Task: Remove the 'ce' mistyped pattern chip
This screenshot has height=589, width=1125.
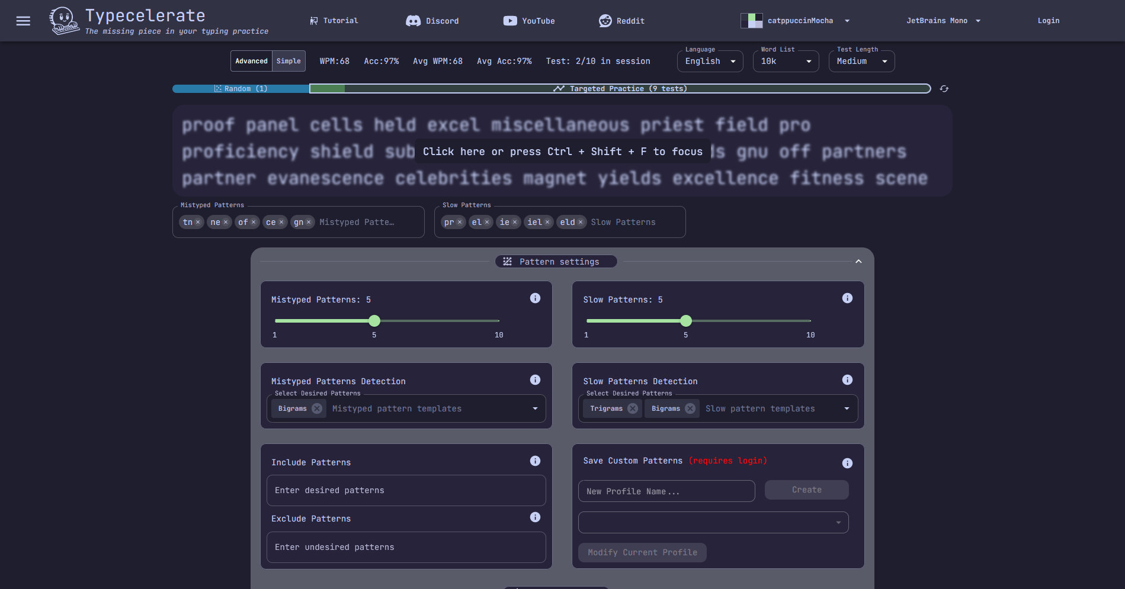Action: click(281, 223)
